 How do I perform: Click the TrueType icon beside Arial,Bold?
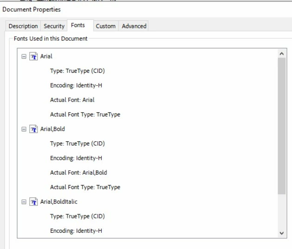pyautogui.click(x=33, y=129)
